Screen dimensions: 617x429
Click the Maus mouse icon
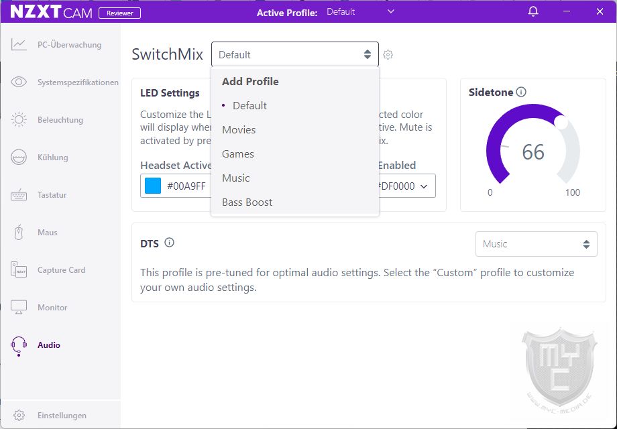click(19, 233)
